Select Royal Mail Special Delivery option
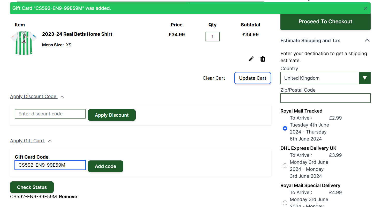 pyautogui.click(x=285, y=203)
